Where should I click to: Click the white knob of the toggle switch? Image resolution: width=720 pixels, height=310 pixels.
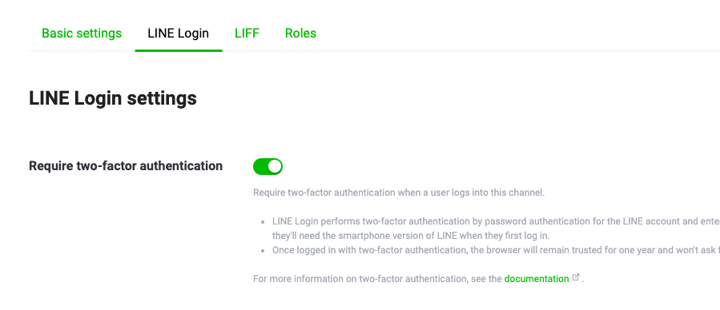[x=275, y=167]
